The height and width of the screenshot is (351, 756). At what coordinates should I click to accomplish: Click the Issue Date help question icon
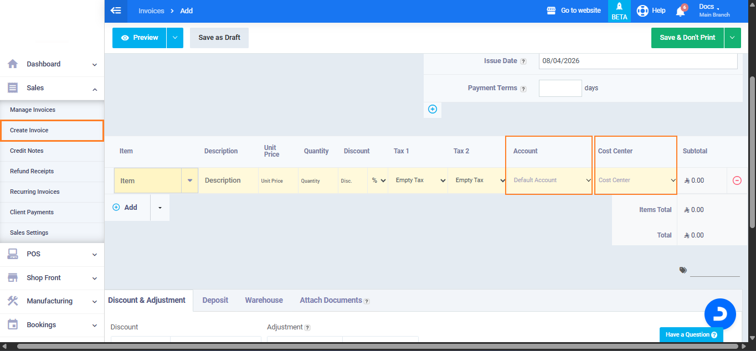523,61
